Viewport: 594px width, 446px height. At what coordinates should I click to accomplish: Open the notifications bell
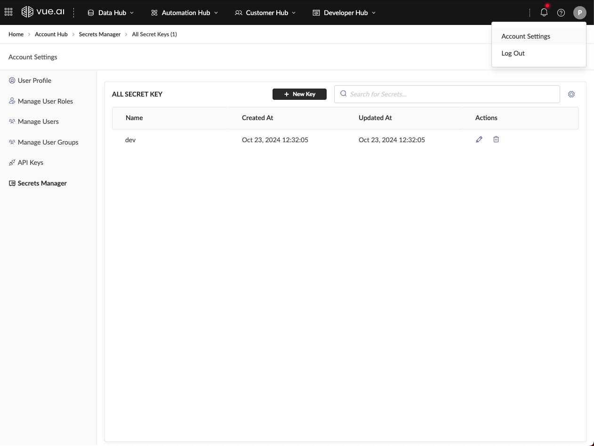[544, 13]
